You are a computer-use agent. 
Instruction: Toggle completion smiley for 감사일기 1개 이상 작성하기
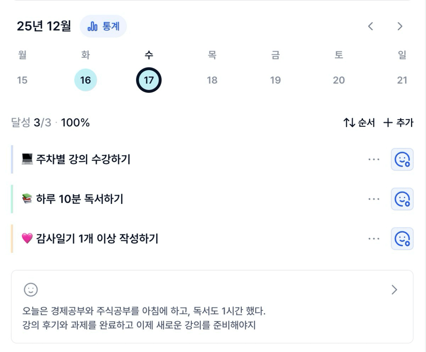tap(402, 239)
